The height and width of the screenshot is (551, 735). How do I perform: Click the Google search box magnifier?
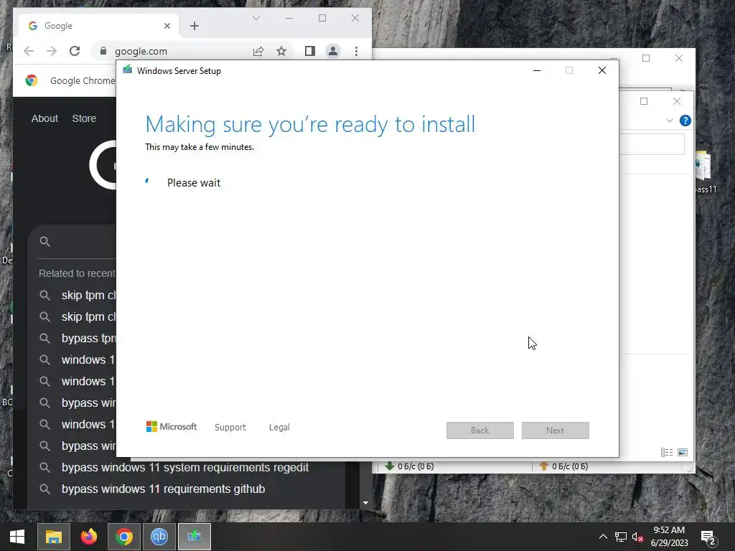point(45,241)
